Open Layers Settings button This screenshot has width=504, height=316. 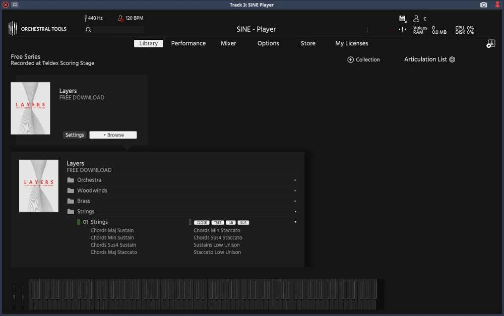click(75, 135)
